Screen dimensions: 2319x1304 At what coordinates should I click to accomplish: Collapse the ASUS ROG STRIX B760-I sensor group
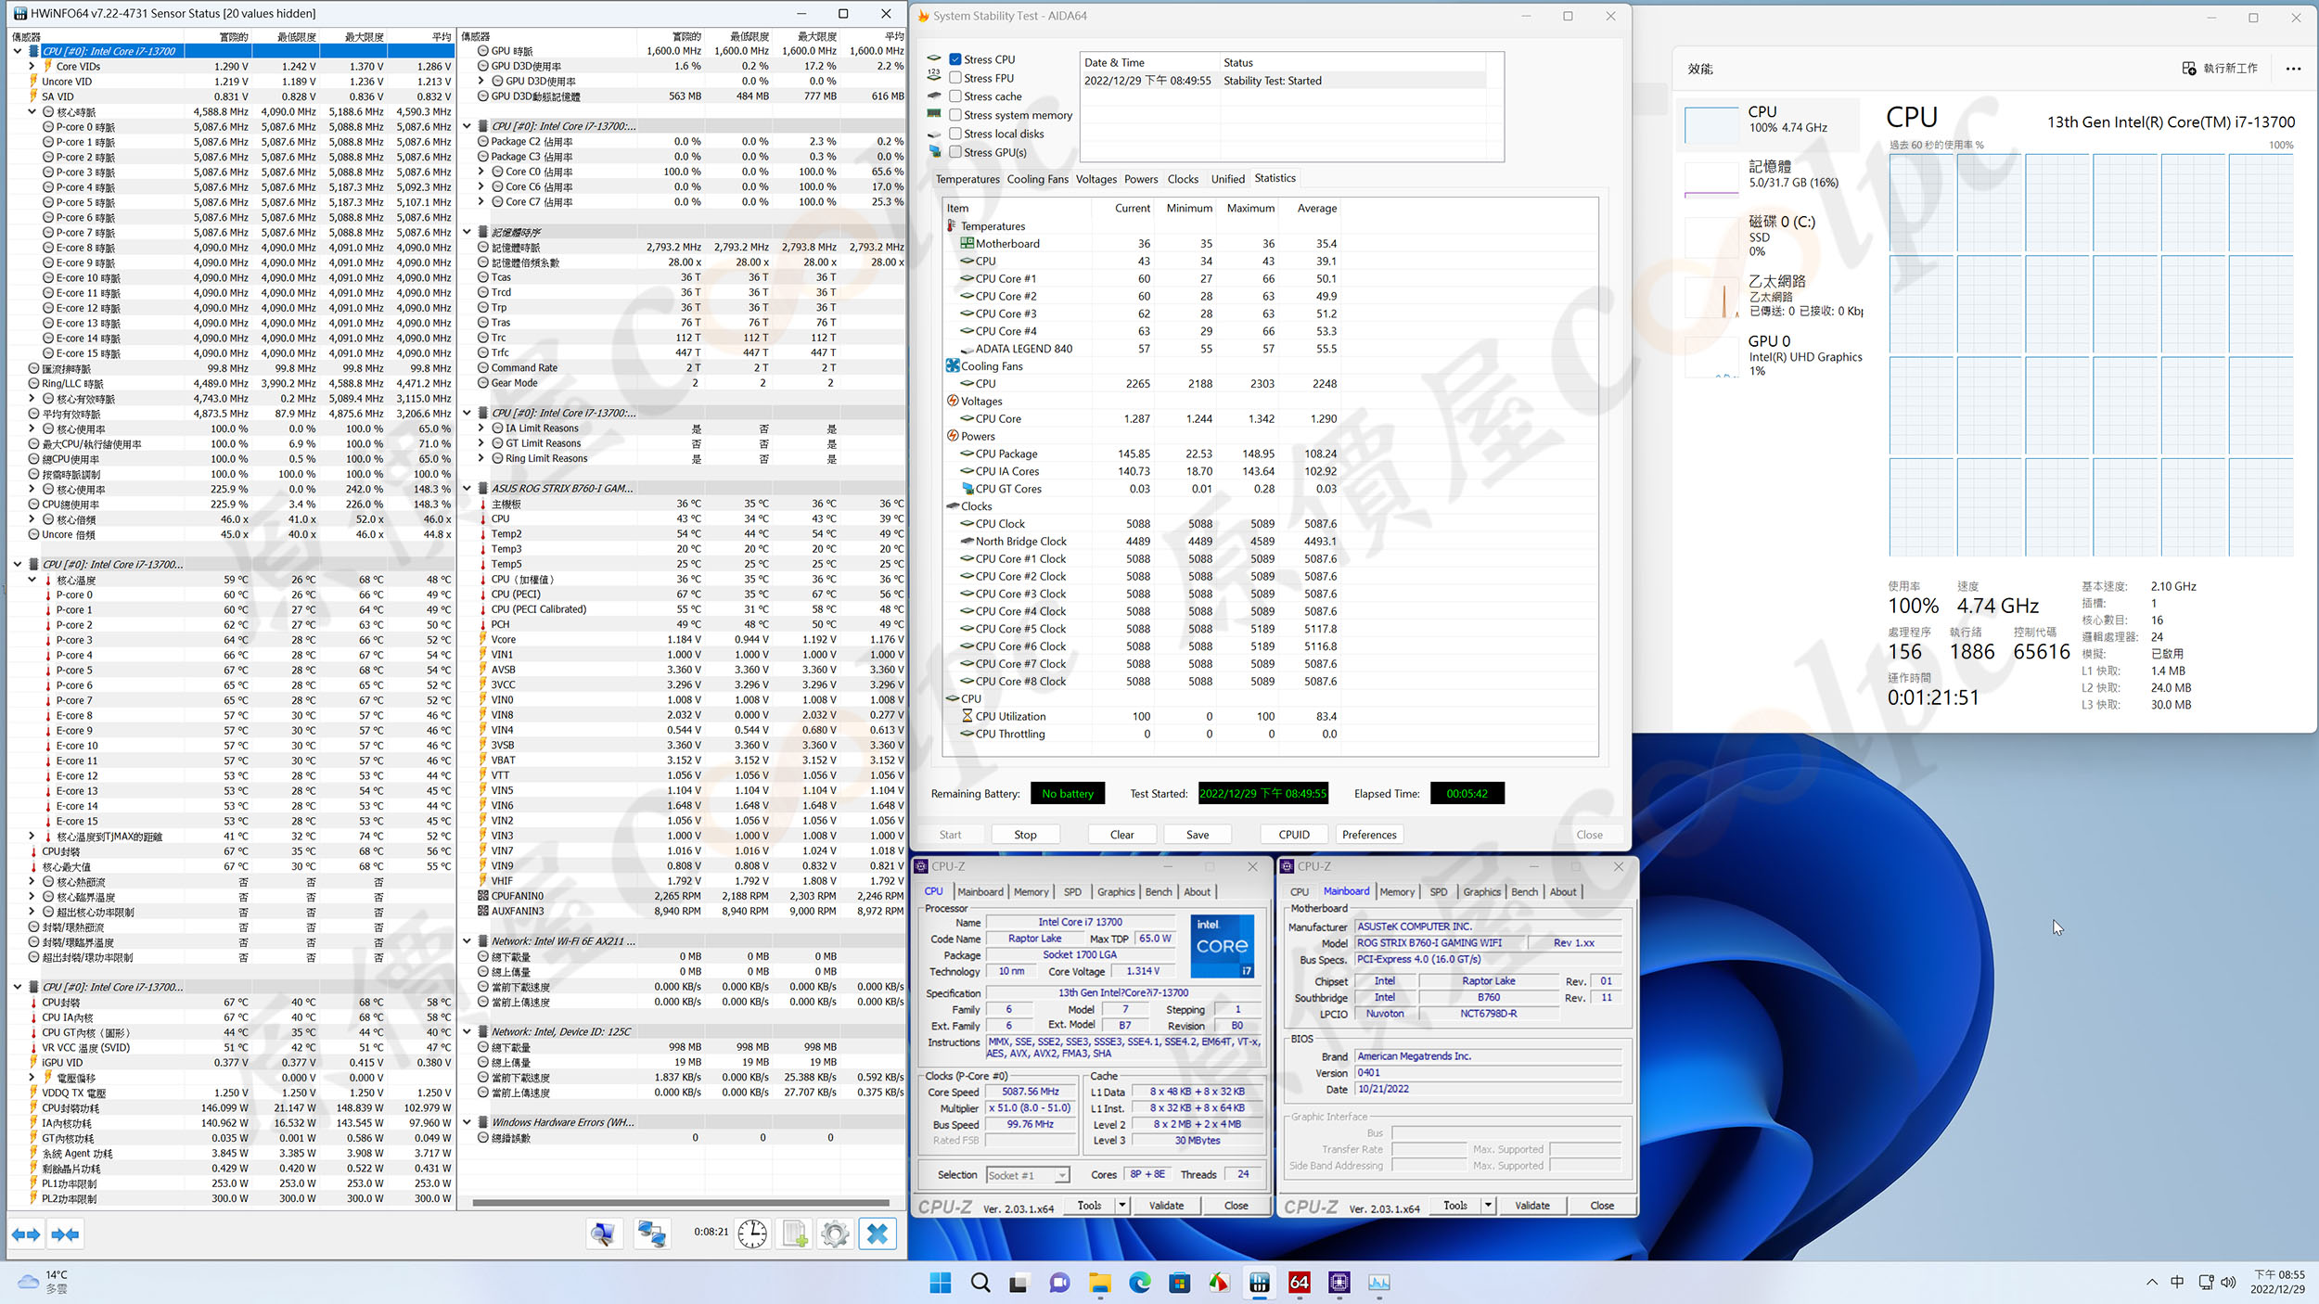[468, 488]
